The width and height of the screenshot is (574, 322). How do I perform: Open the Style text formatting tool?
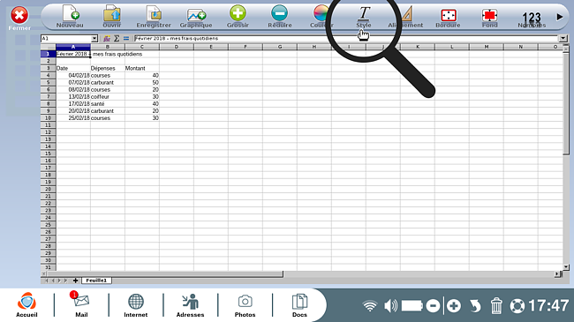coord(364,17)
